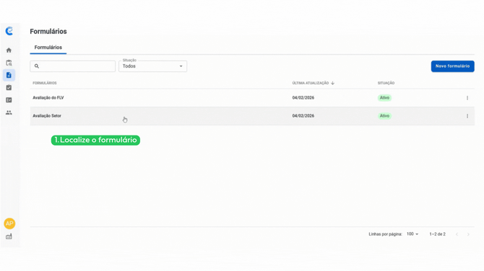This screenshot has height=271, width=484.
Task: Open the Avaliação Setor form
Action: [47, 116]
